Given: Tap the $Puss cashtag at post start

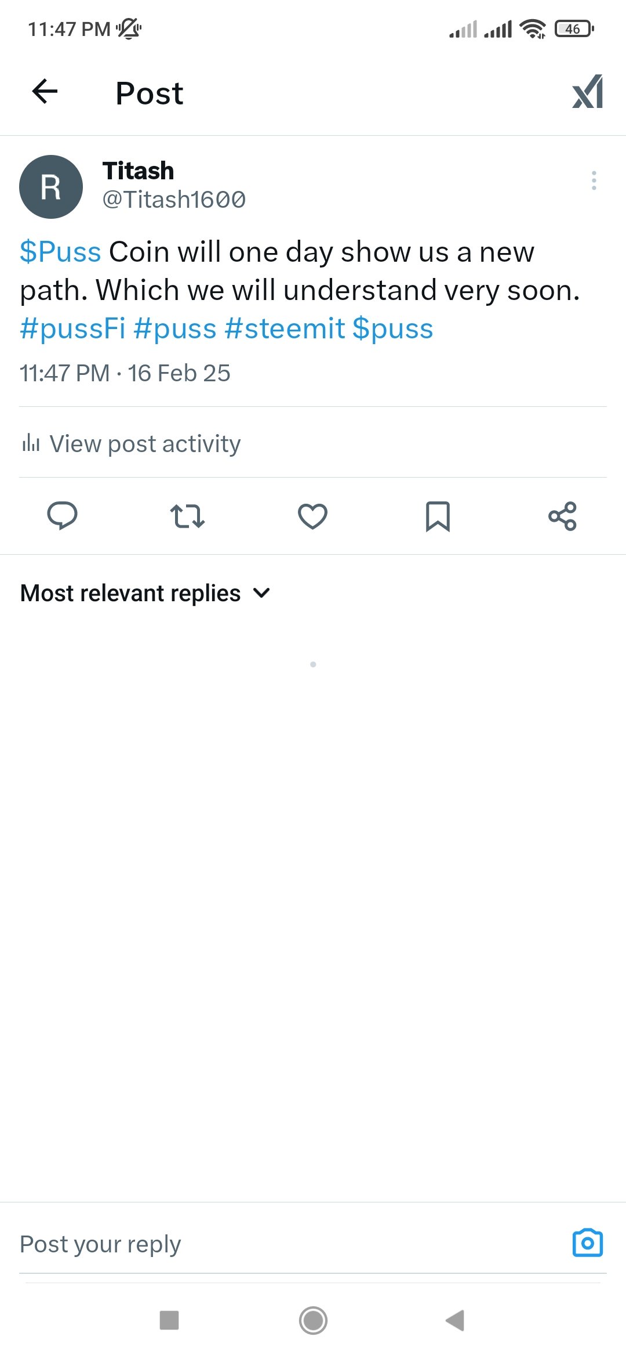Looking at the screenshot, I should [60, 252].
